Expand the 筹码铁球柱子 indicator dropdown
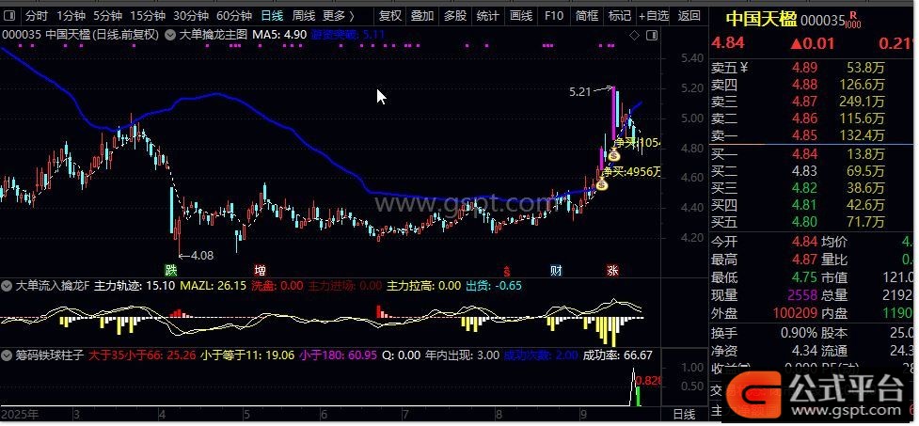The width and height of the screenshot is (919, 426). click(8, 355)
